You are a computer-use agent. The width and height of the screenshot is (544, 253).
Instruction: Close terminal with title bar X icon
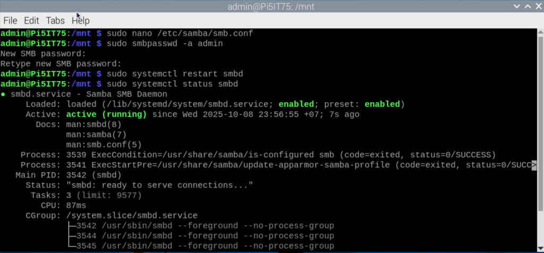(538, 6)
